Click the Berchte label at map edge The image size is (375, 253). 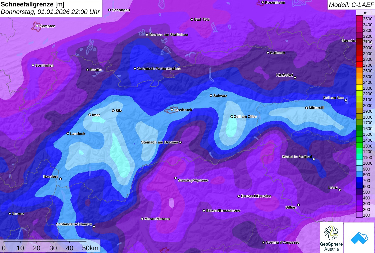[349, 41]
